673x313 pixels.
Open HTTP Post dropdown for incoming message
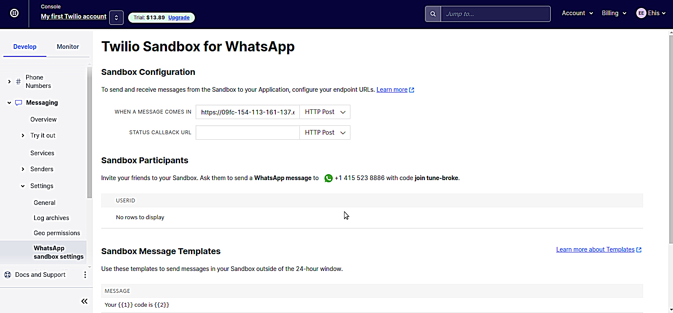point(325,112)
